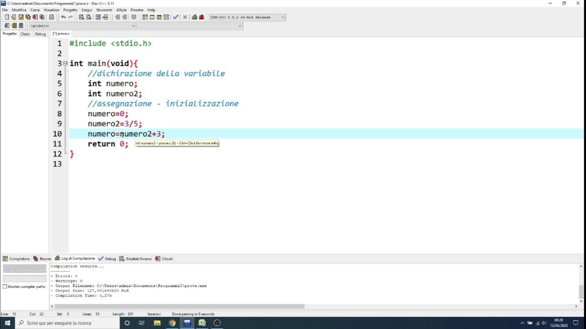586x329 pixels.
Task: Click the Replace toolbar icon
Action: click(88, 17)
